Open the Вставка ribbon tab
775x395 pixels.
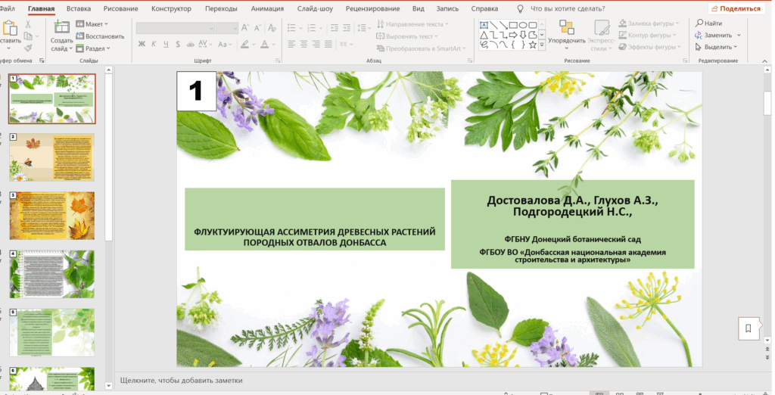pos(79,8)
